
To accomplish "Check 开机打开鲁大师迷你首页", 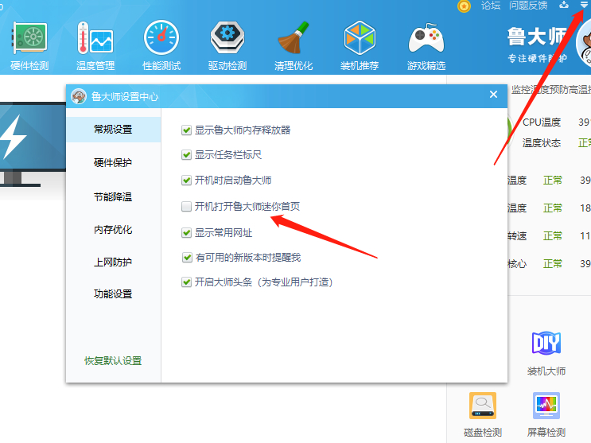I will (x=187, y=207).
